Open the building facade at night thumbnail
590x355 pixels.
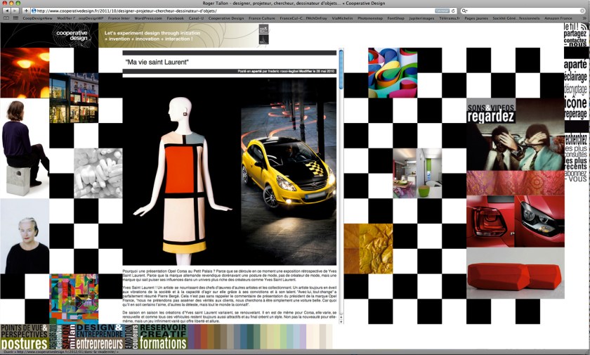tap(74, 98)
